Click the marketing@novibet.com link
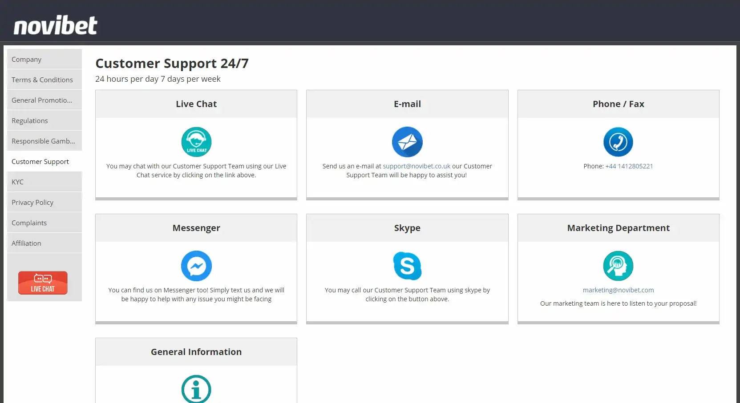740x403 pixels. tap(618, 290)
